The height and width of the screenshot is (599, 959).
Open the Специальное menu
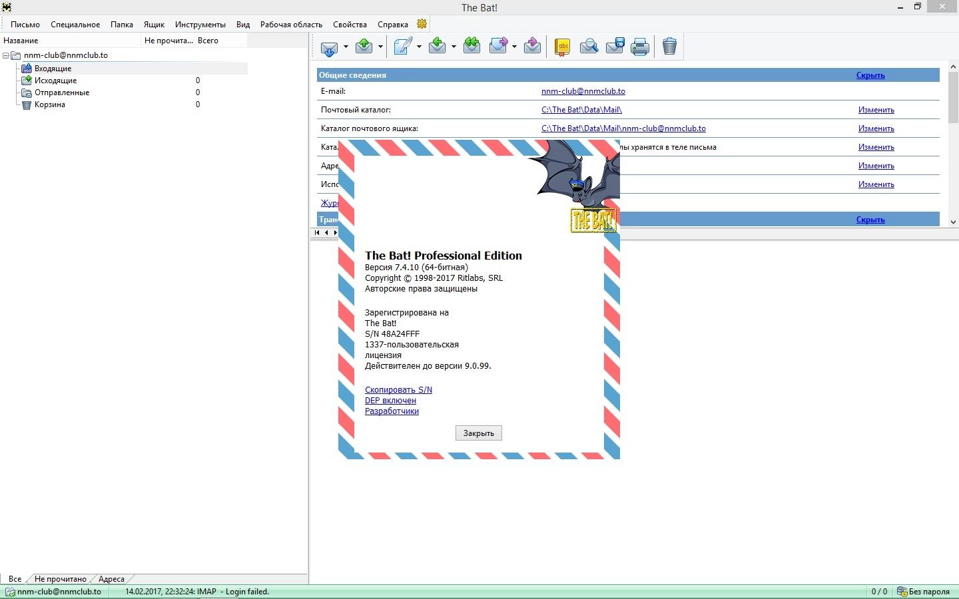click(75, 25)
